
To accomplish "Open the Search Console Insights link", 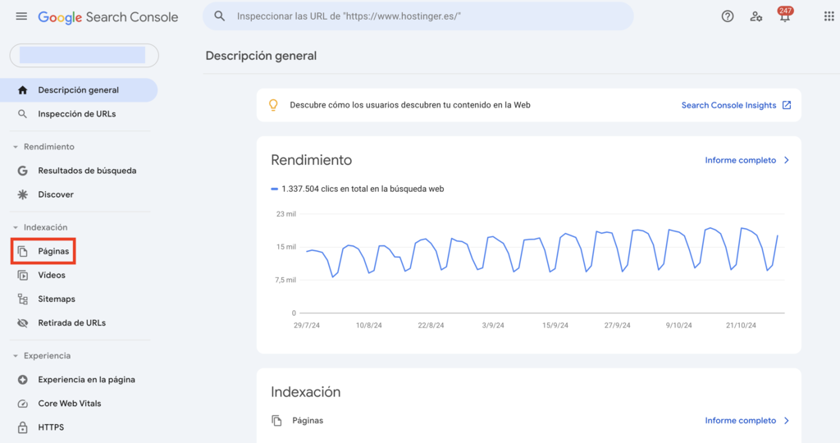I will pos(736,105).
